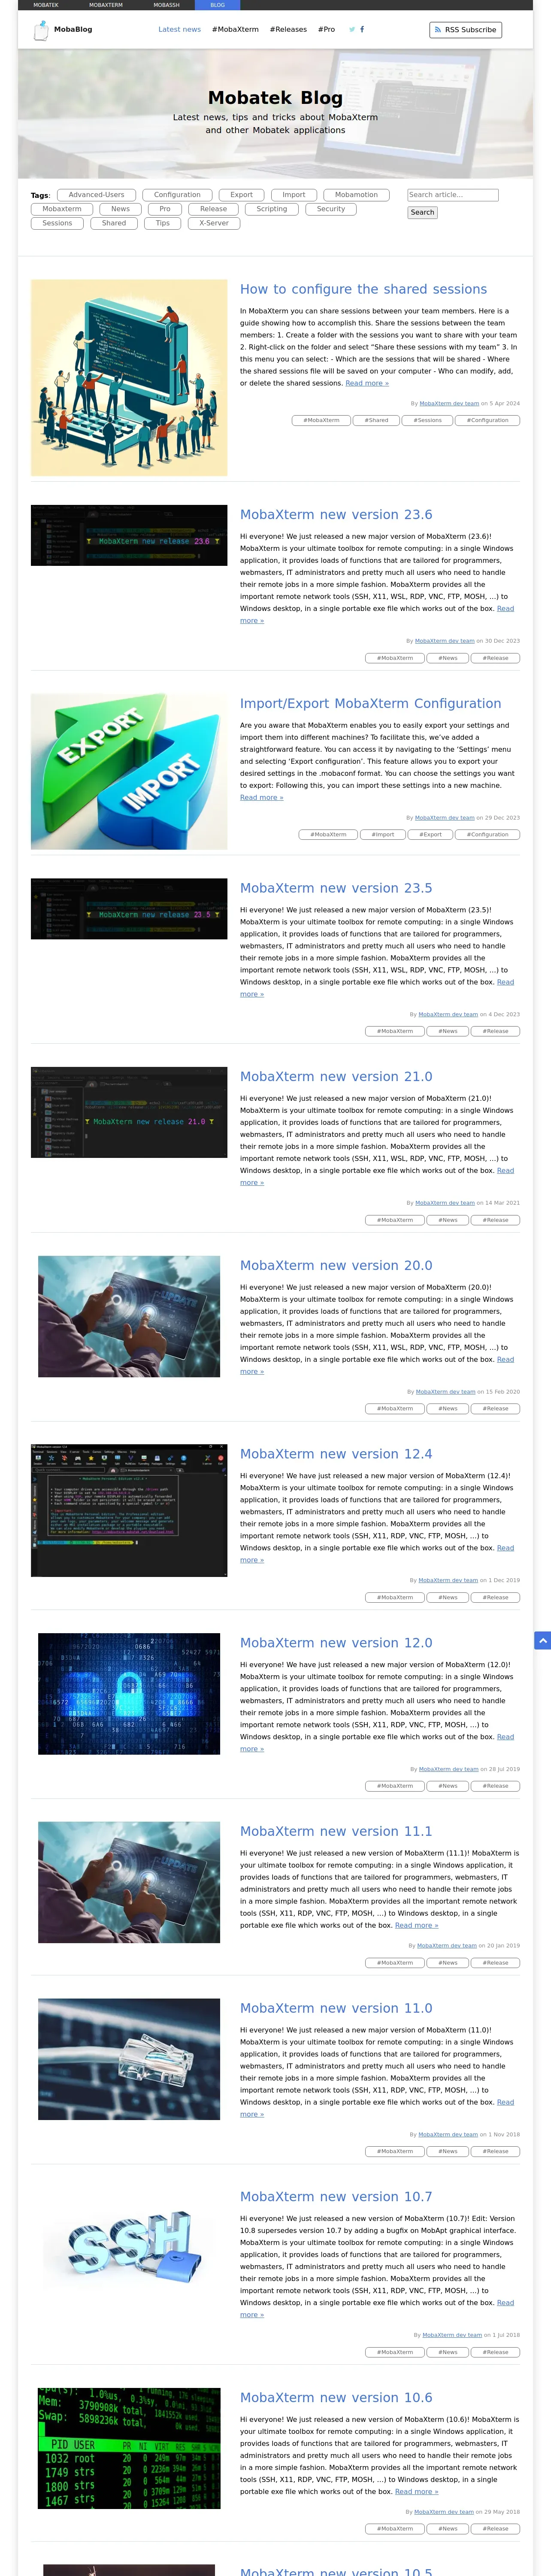This screenshot has height=2576, width=551.
Task: Open 'MobaXterm new version 11.0' title
Action: pyautogui.click(x=336, y=2008)
